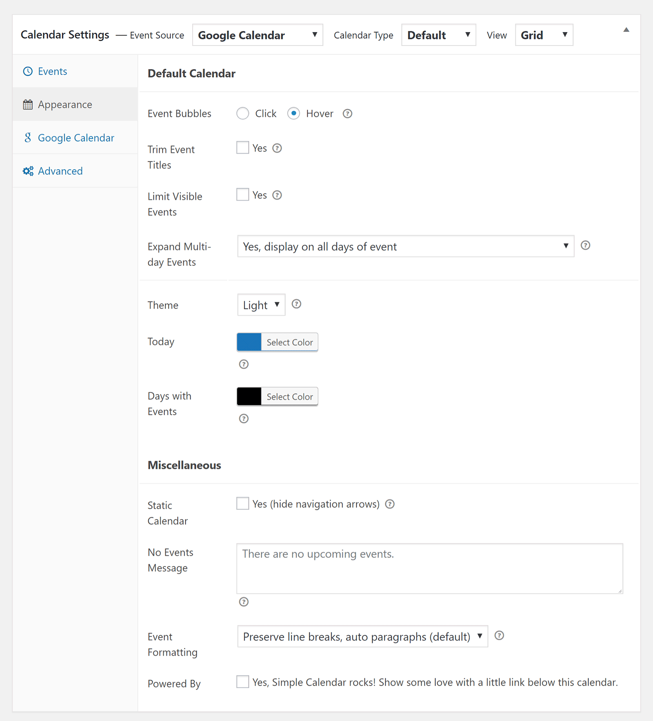
Task: Click help icon below Today color picker
Action: point(244,364)
